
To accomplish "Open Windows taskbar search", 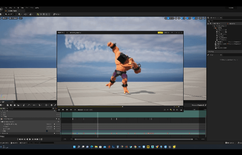I will point(79,147).
